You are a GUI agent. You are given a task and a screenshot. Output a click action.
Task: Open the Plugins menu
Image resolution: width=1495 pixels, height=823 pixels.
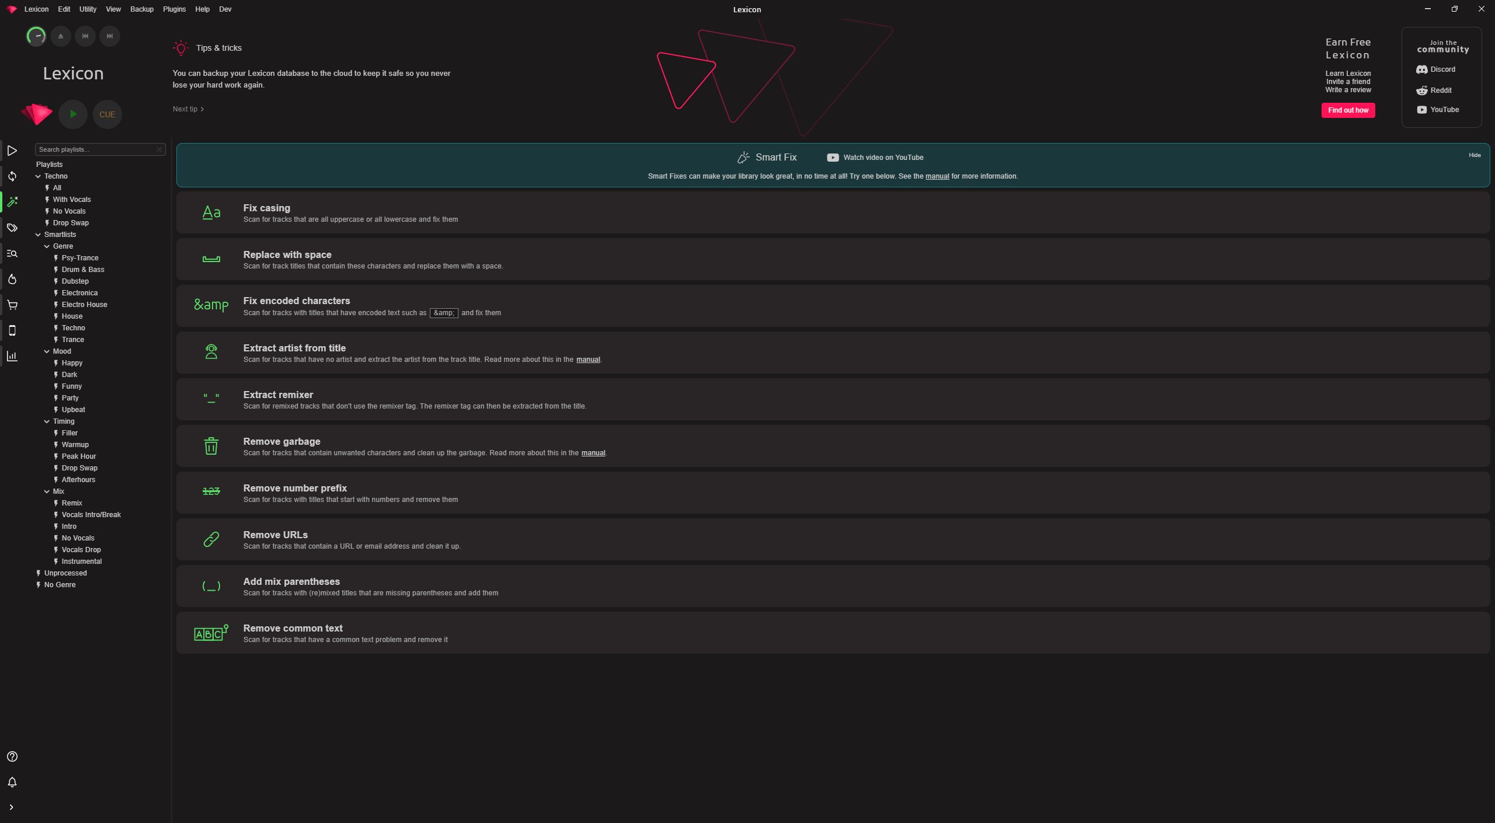point(174,9)
